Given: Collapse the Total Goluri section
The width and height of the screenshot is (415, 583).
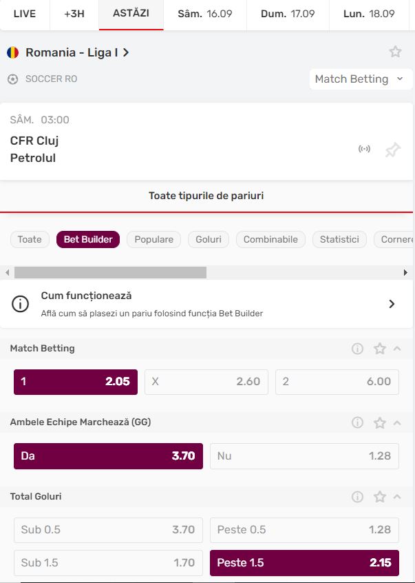Looking at the screenshot, I should [x=398, y=497].
